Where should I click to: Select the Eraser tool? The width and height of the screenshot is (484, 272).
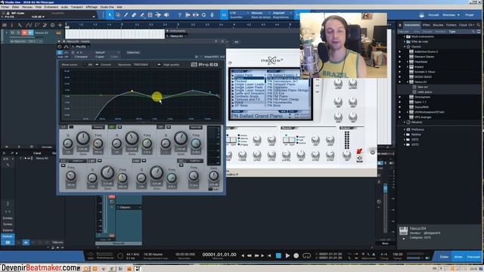(134, 14)
